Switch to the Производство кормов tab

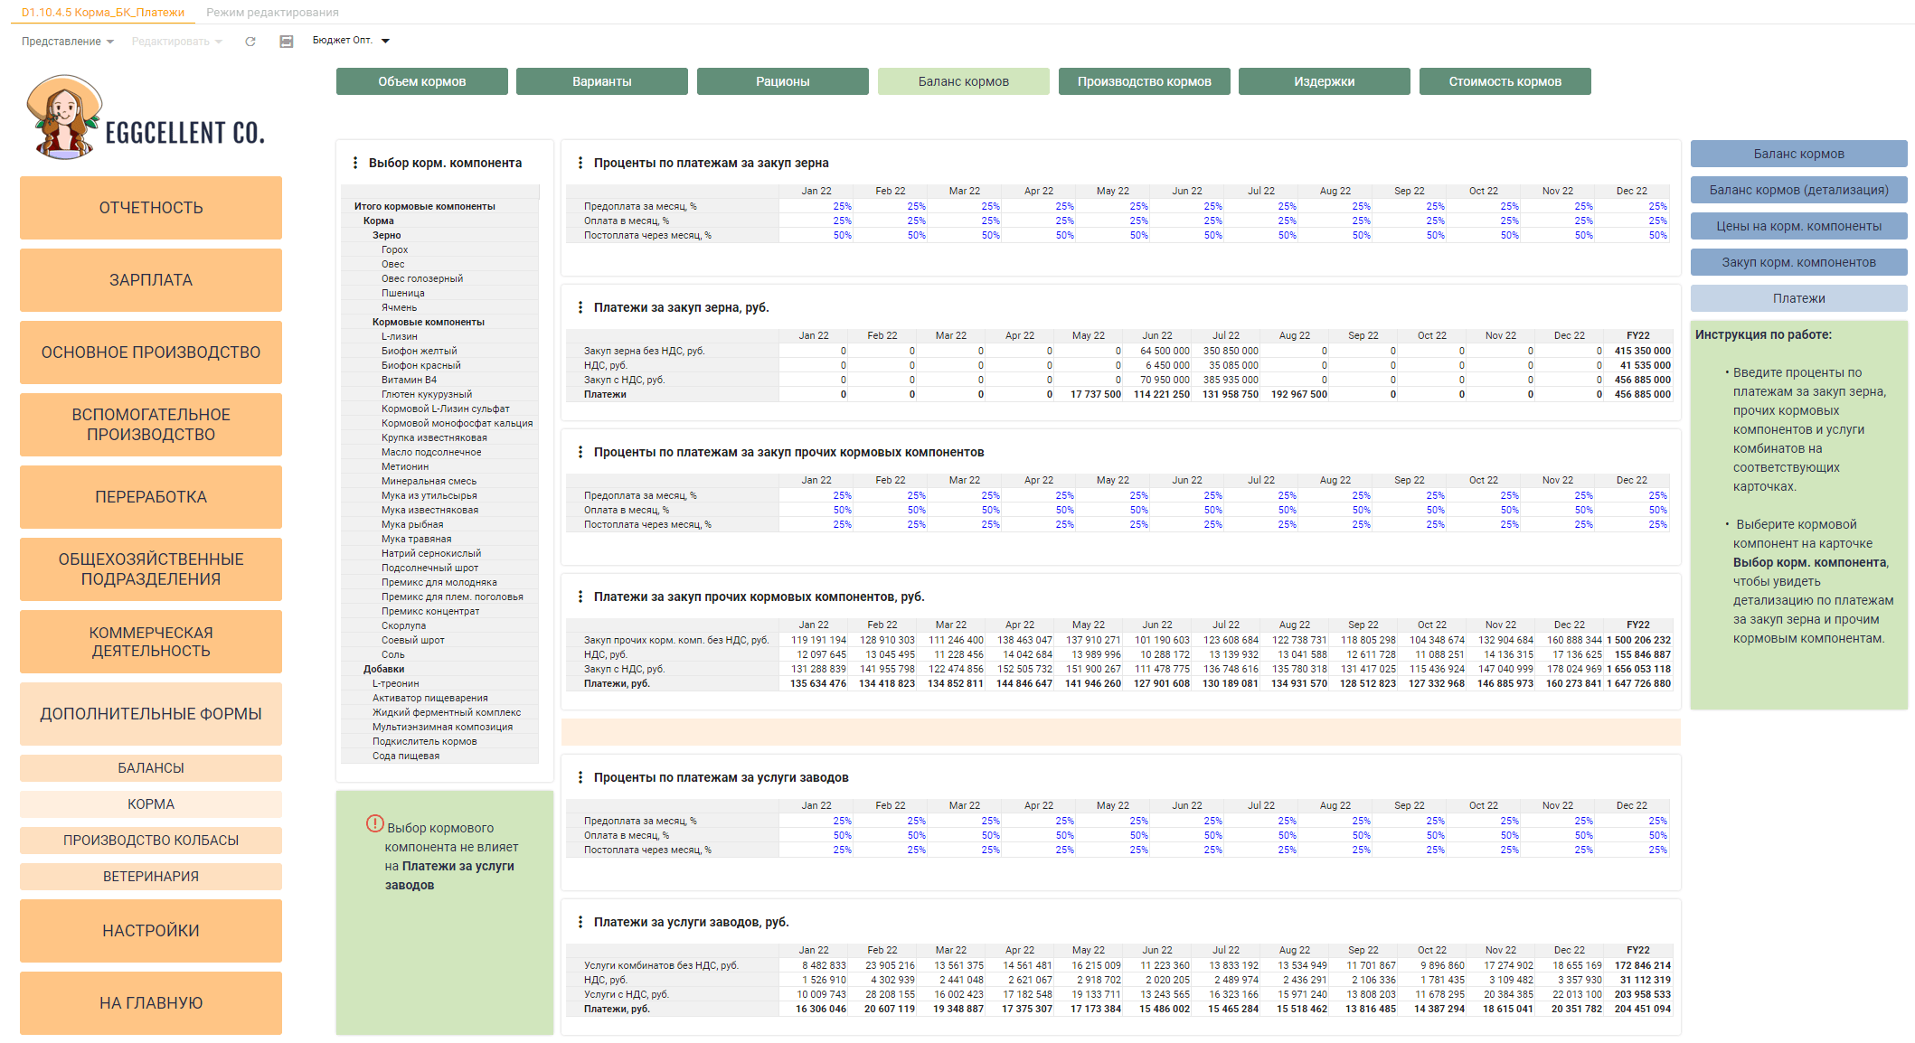click(1144, 81)
